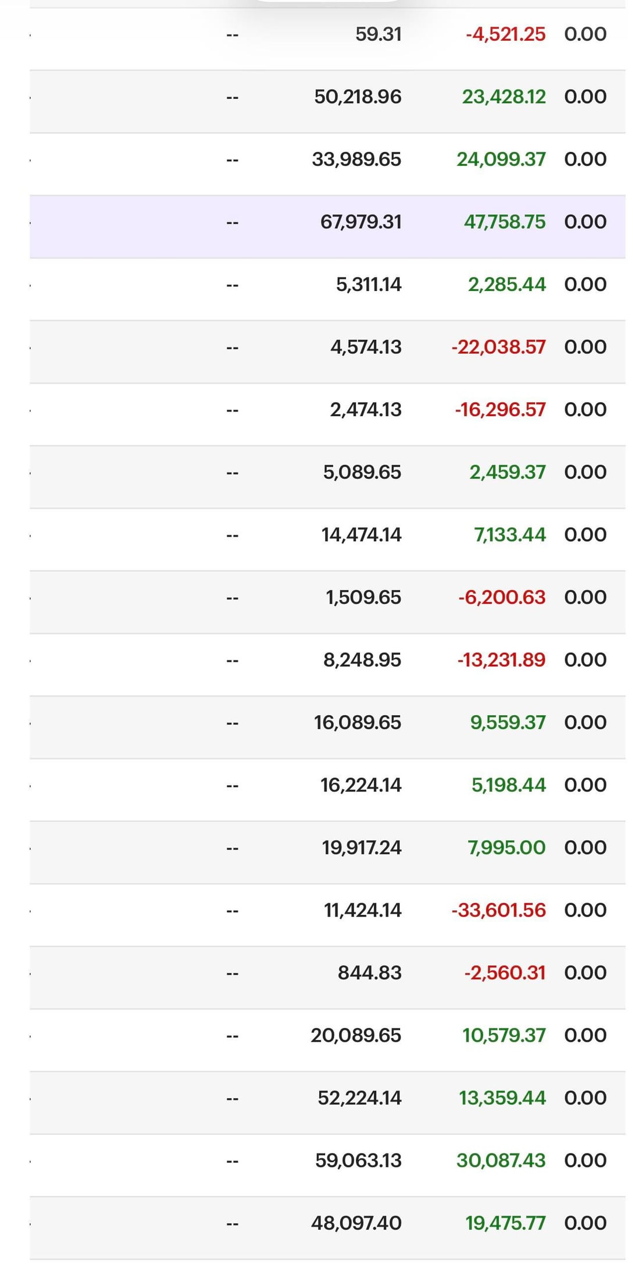
Task: Click the 16,089.65 cell
Action: coord(358,723)
